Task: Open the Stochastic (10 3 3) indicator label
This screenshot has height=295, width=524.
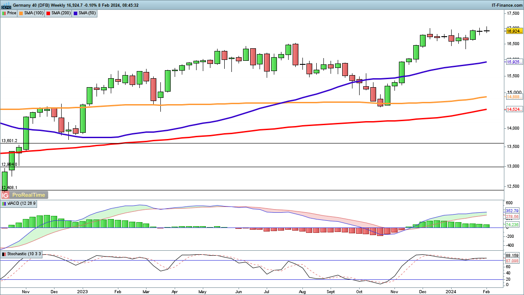Action: [21, 254]
